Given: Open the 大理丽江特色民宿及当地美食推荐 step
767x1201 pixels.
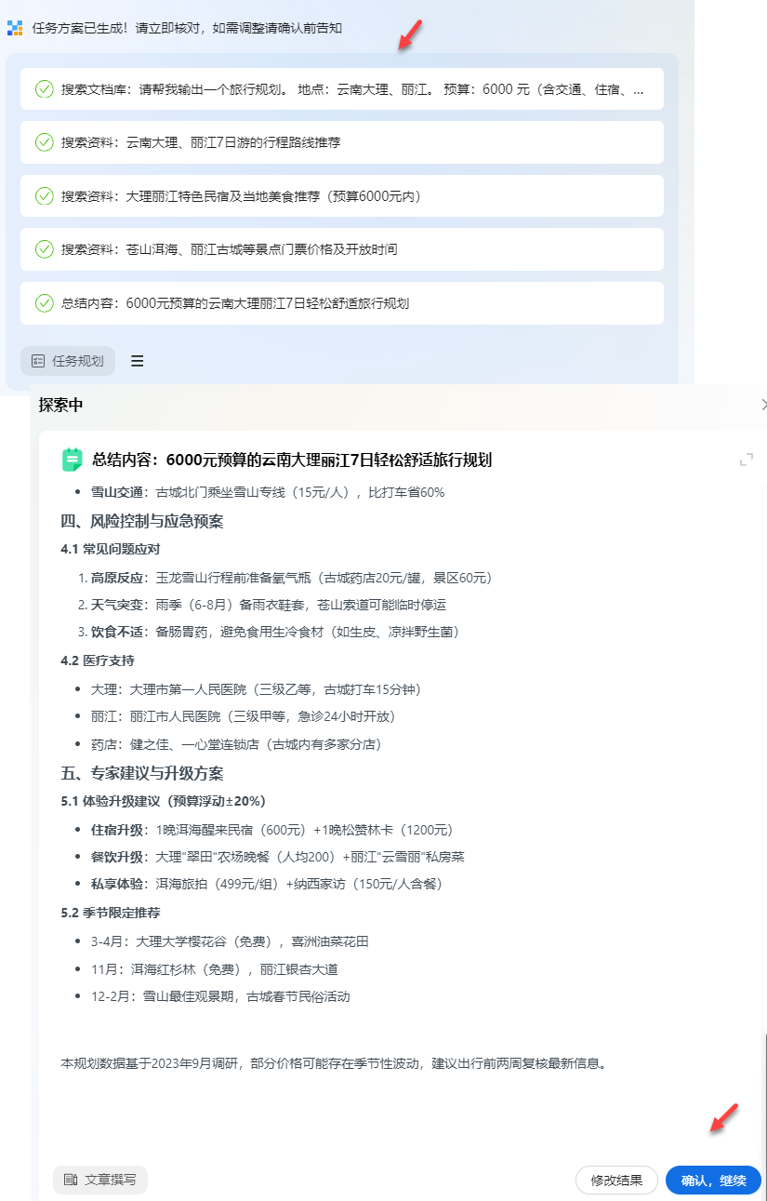Looking at the screenshot, I should (342, 196).
